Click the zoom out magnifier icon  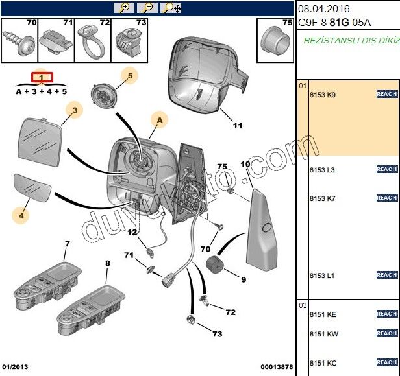click(148, 8)
